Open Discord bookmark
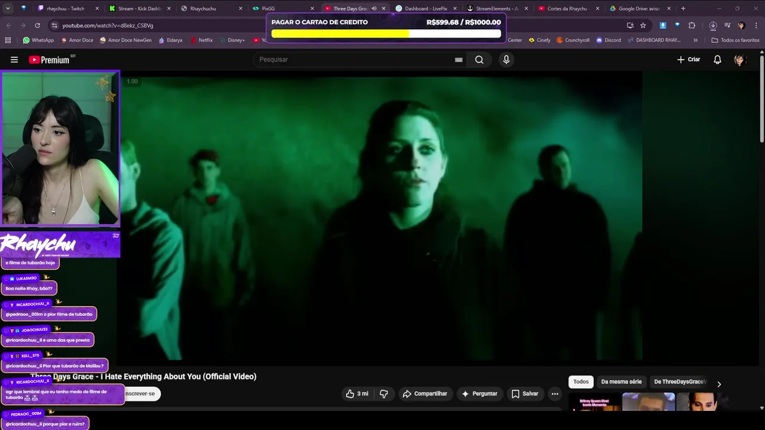The width and height of the screenshot is (765, 430). tap(608, 40)
